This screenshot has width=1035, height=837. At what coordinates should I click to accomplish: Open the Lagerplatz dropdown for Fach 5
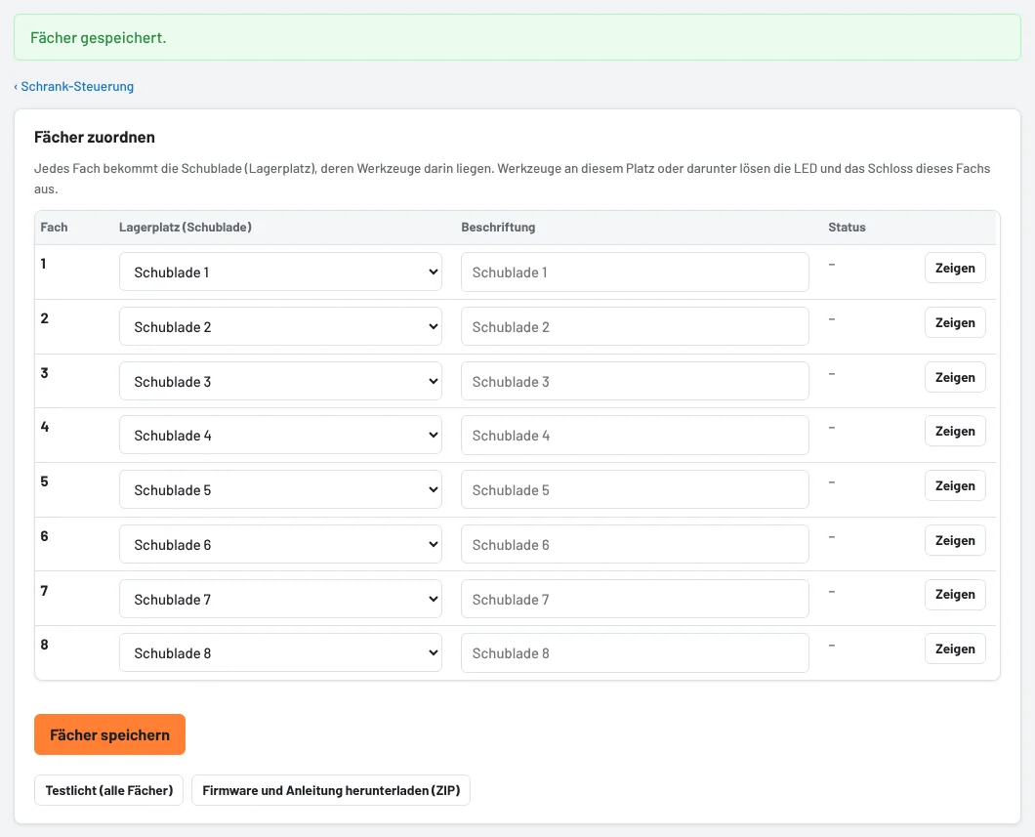280,489
